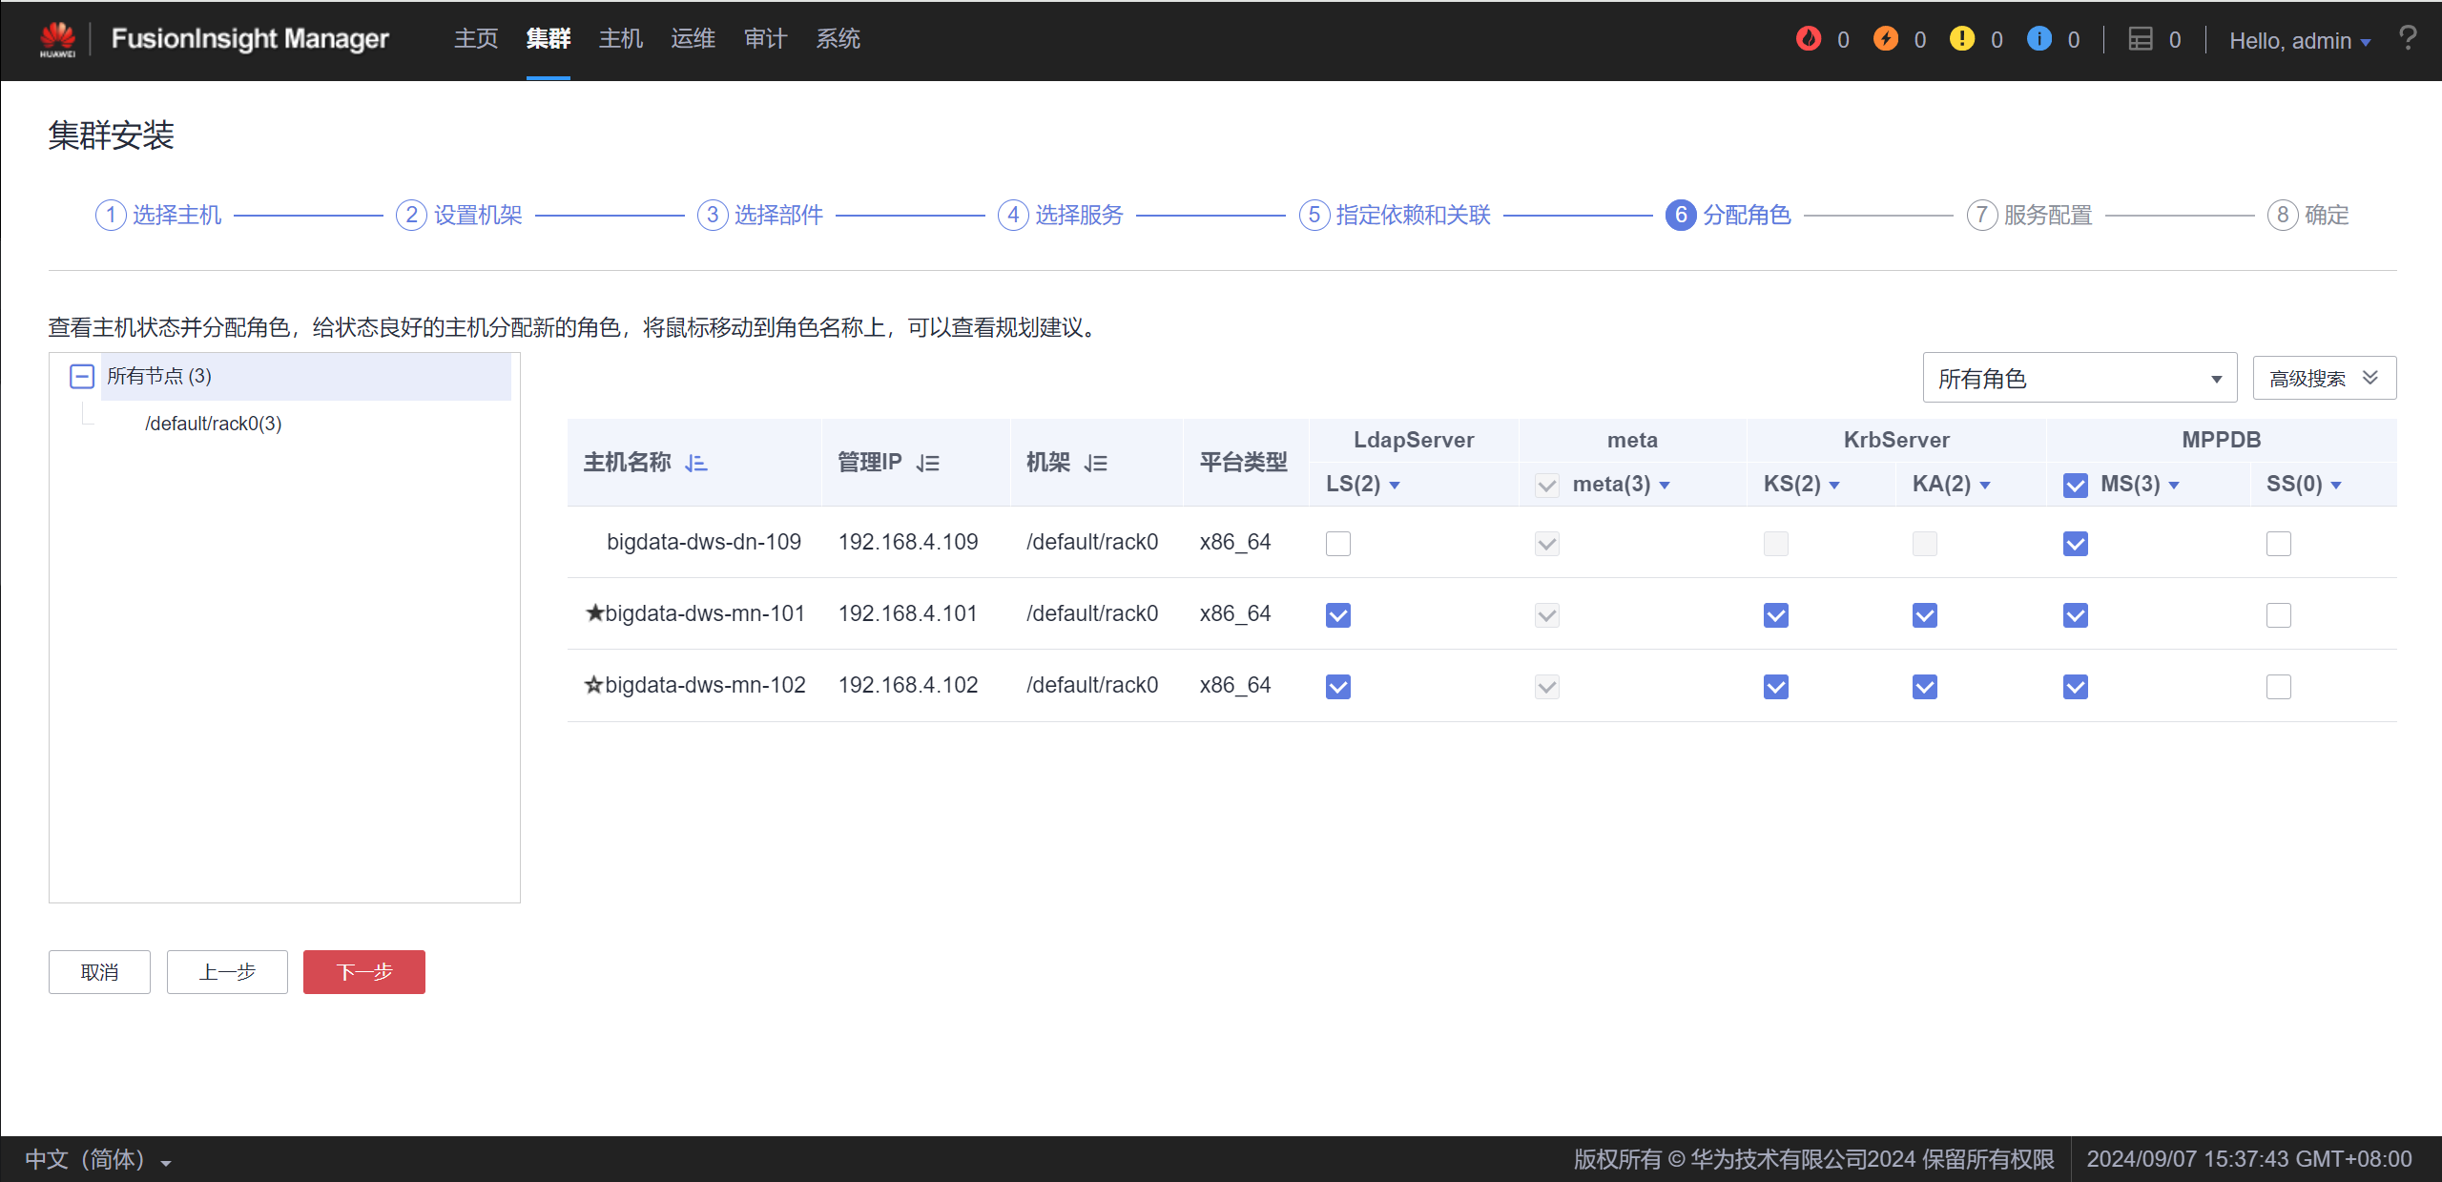Open the MS(3) column dropdown arrow
2442x1182 pixels.
(x=2174, y=486)
